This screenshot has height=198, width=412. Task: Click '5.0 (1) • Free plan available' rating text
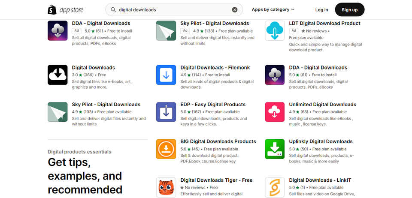point(316,188)
